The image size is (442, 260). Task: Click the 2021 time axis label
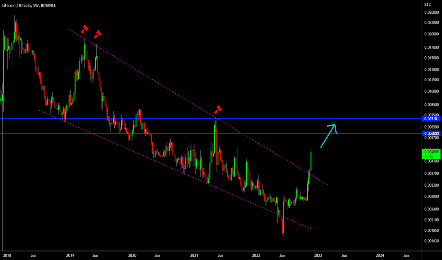click(194, 255)
